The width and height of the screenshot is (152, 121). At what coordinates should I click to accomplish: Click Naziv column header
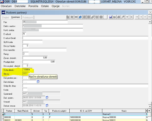tap(124, 111)
